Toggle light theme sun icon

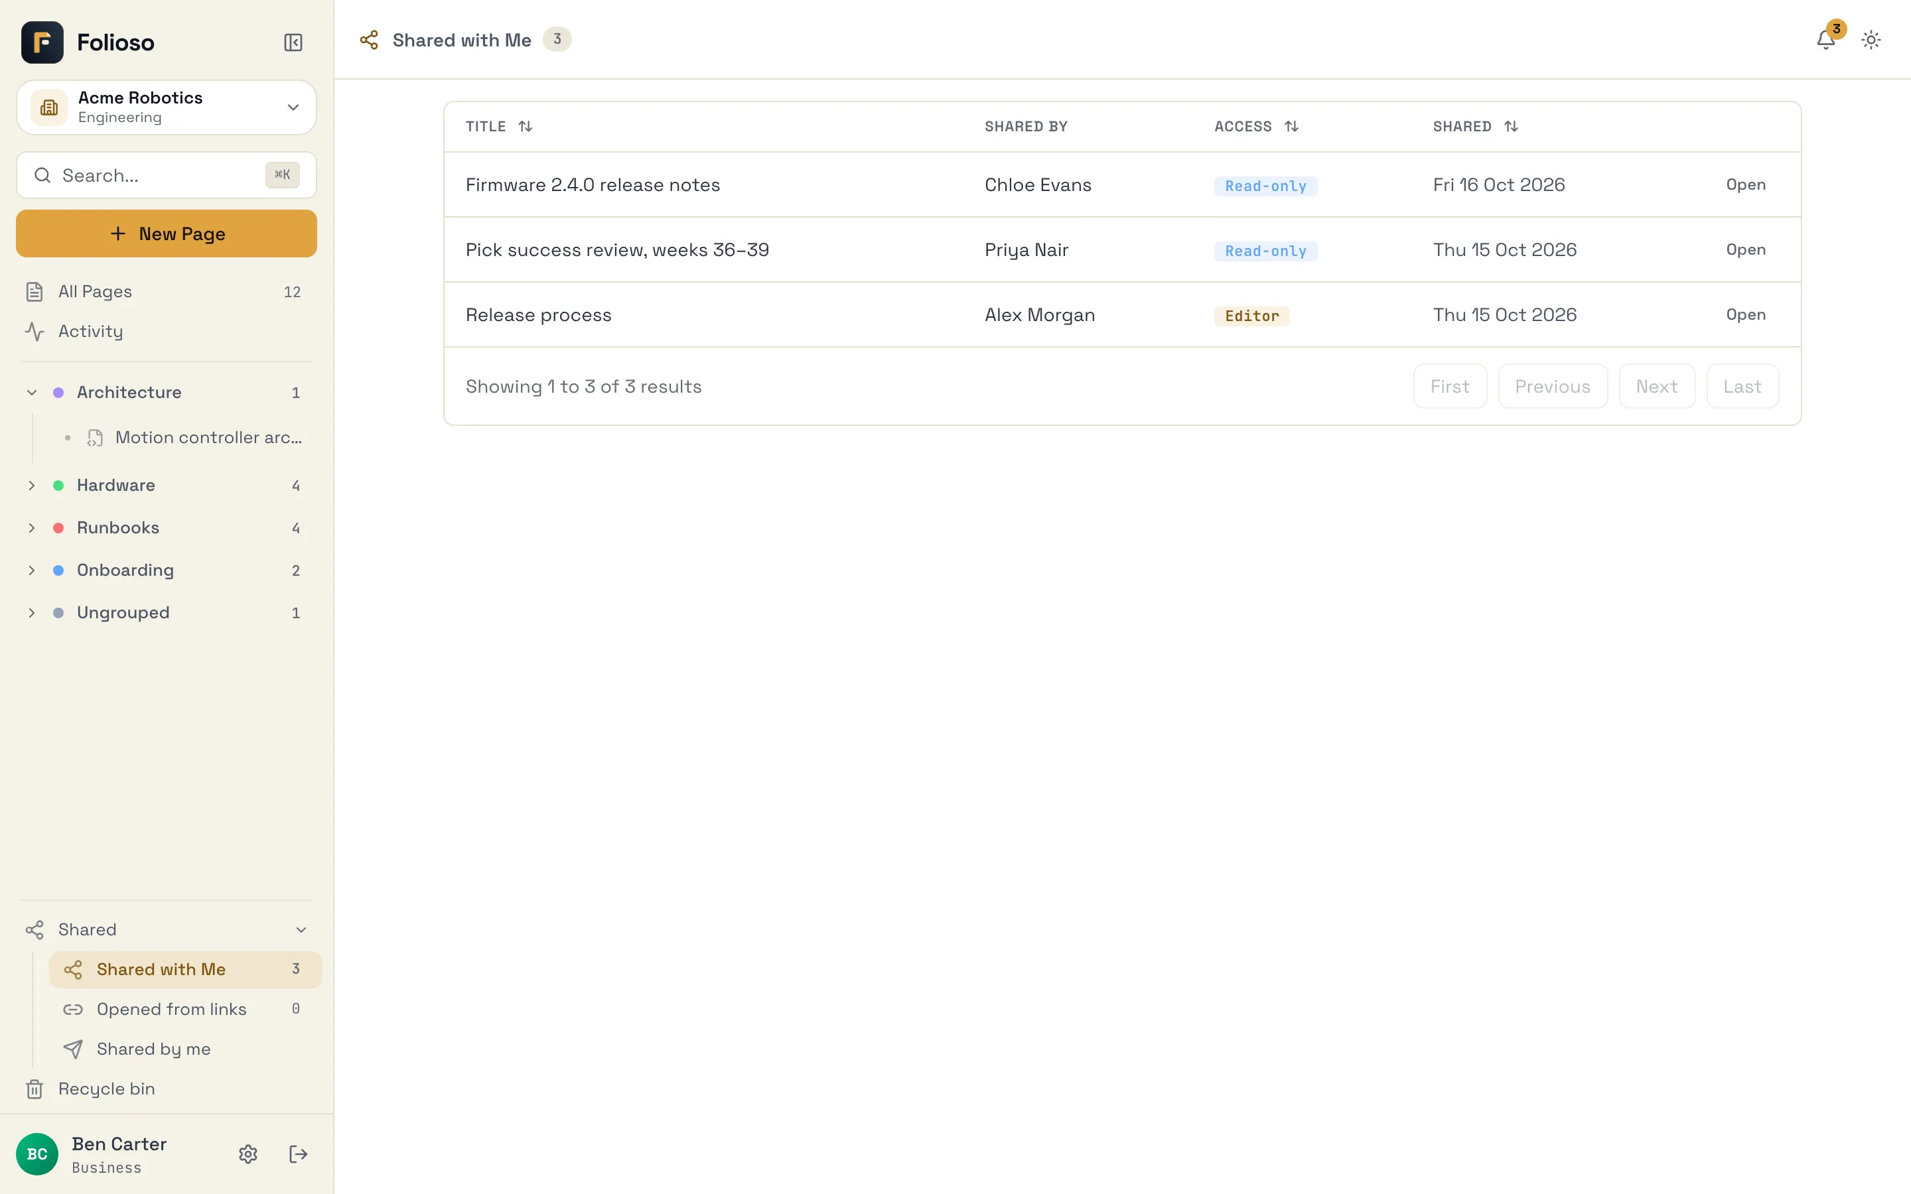tap(1871, 40)
